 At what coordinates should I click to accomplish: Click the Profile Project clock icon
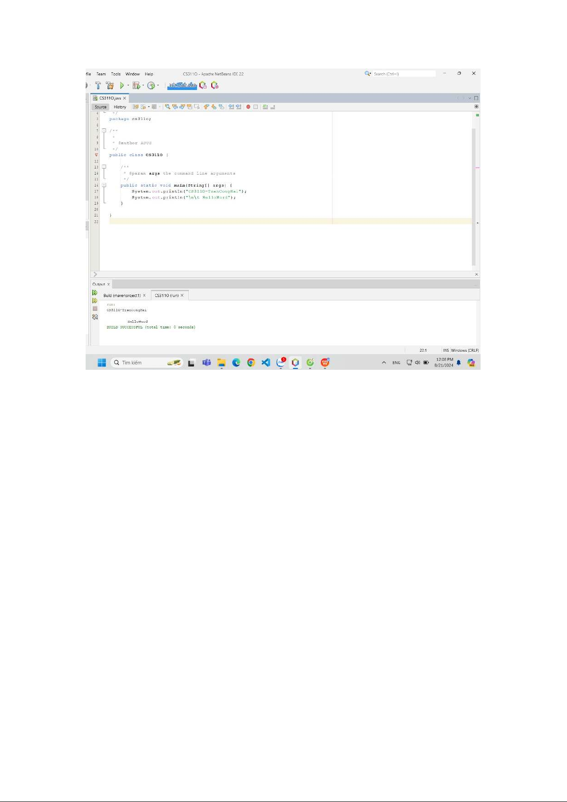151,86
